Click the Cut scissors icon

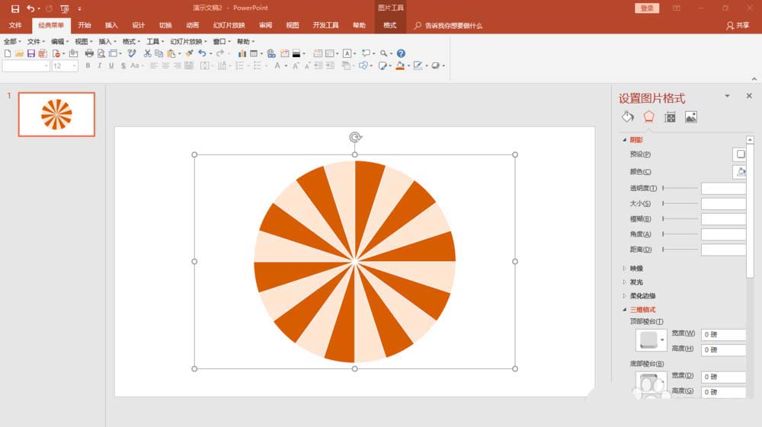point(148,54)
